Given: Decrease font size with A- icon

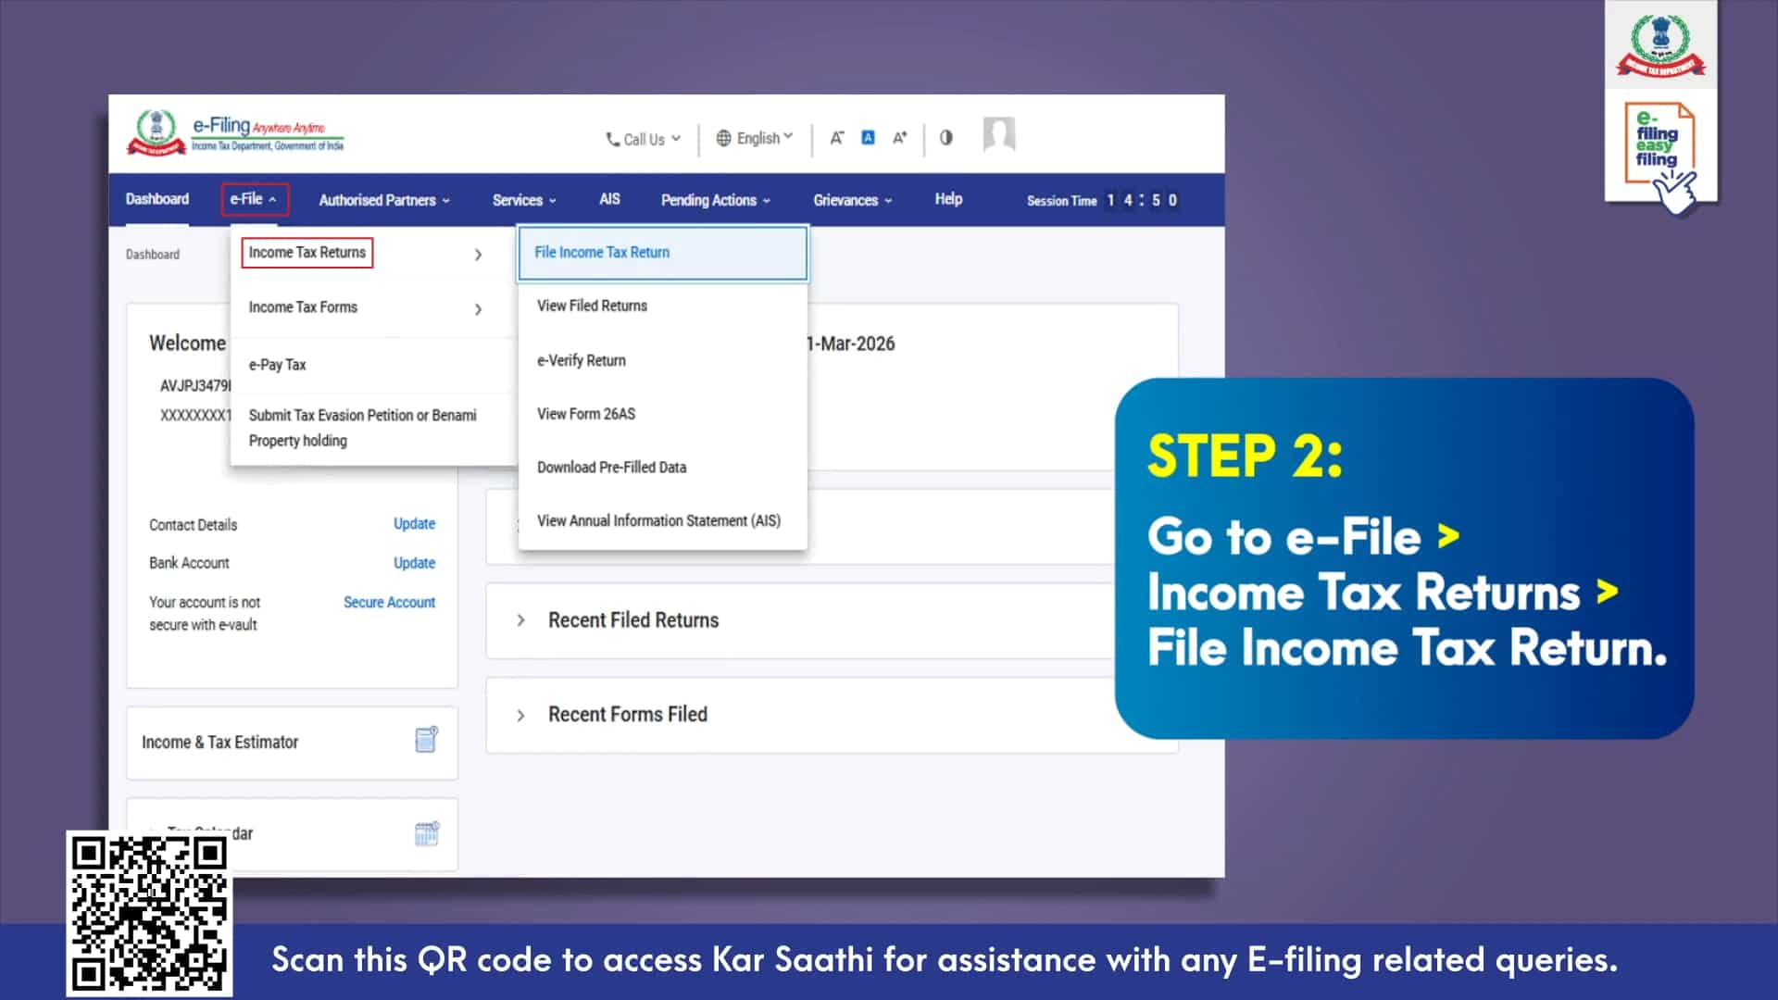Looking at the screenshot, I should [x=836, y=138].
